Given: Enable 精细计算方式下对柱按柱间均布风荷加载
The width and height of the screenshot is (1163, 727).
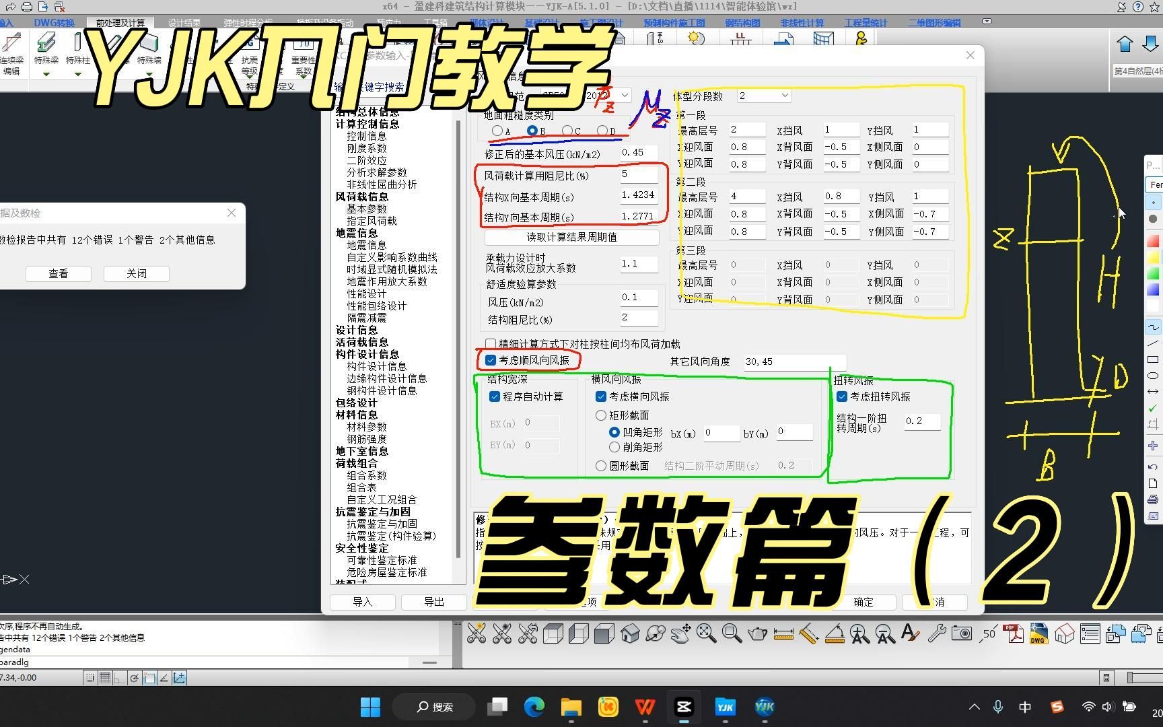Looking at the screenshot, I should pyautogui.click(x=491, y=344).
